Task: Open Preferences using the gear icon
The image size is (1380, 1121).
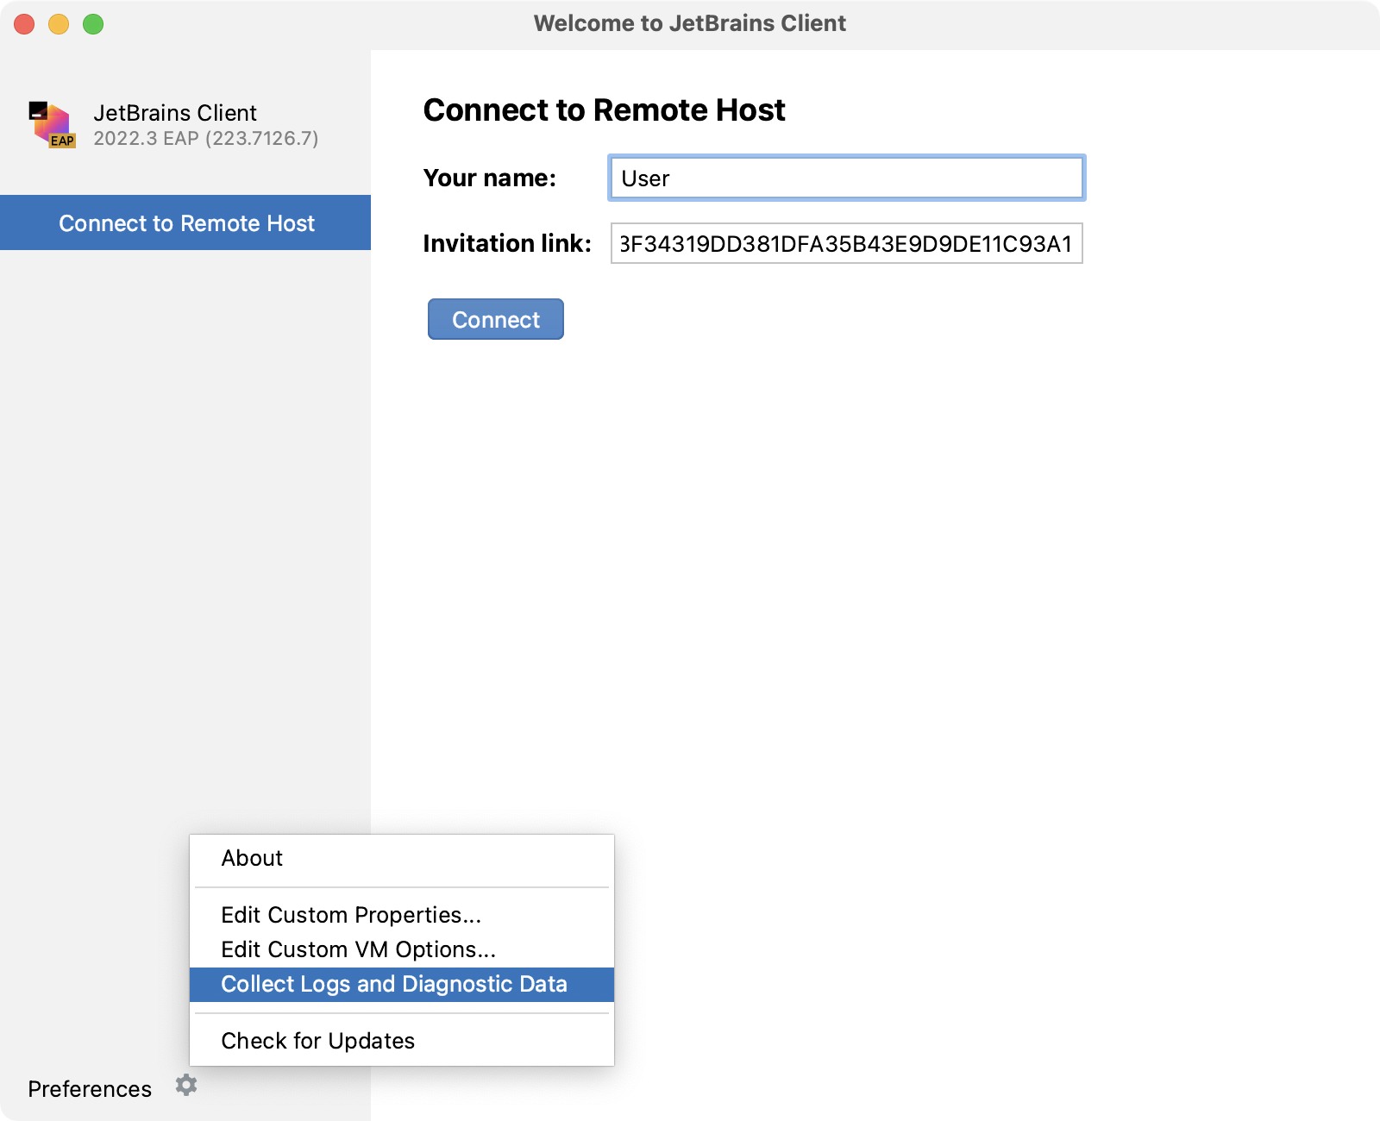Action: point(186,1086)
